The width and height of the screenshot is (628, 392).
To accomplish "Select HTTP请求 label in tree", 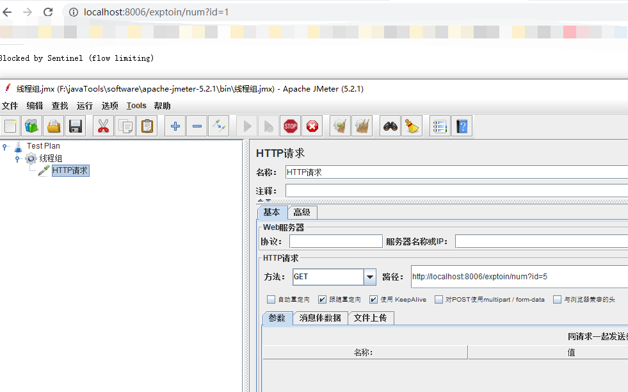I will click(x=70, y=170).
